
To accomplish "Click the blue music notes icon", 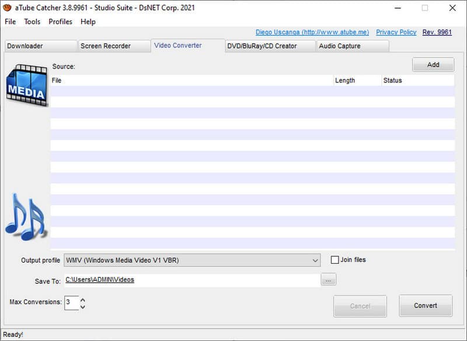I will click(25, 217).
